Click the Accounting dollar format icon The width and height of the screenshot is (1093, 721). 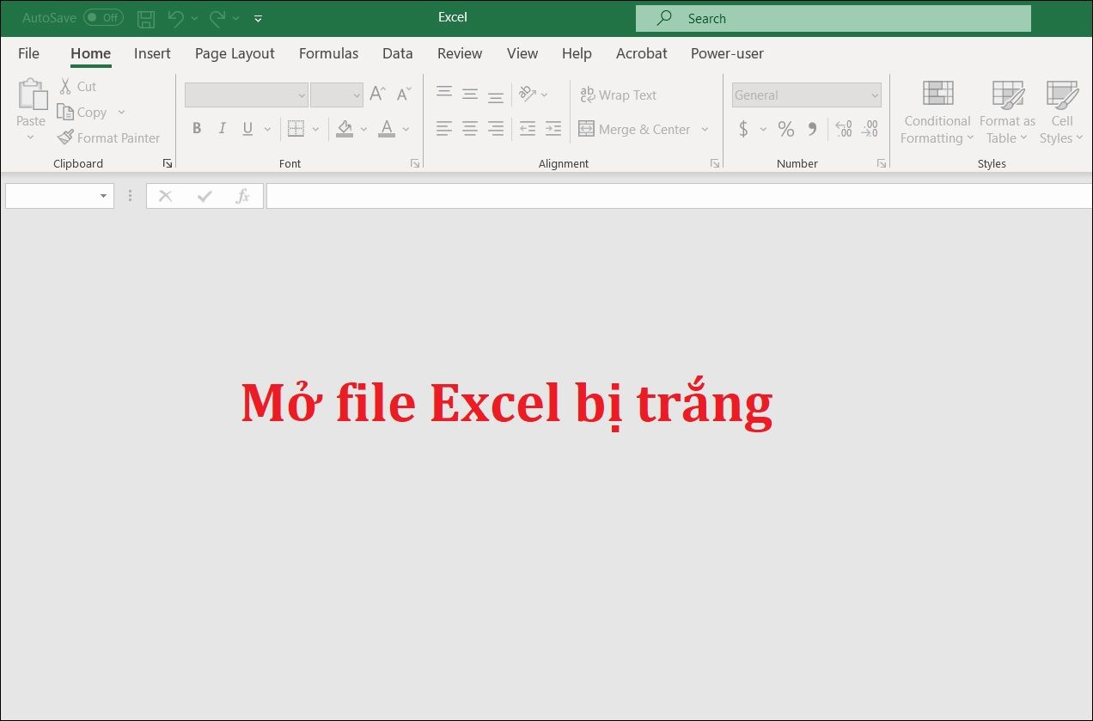[x=743, y=129]
